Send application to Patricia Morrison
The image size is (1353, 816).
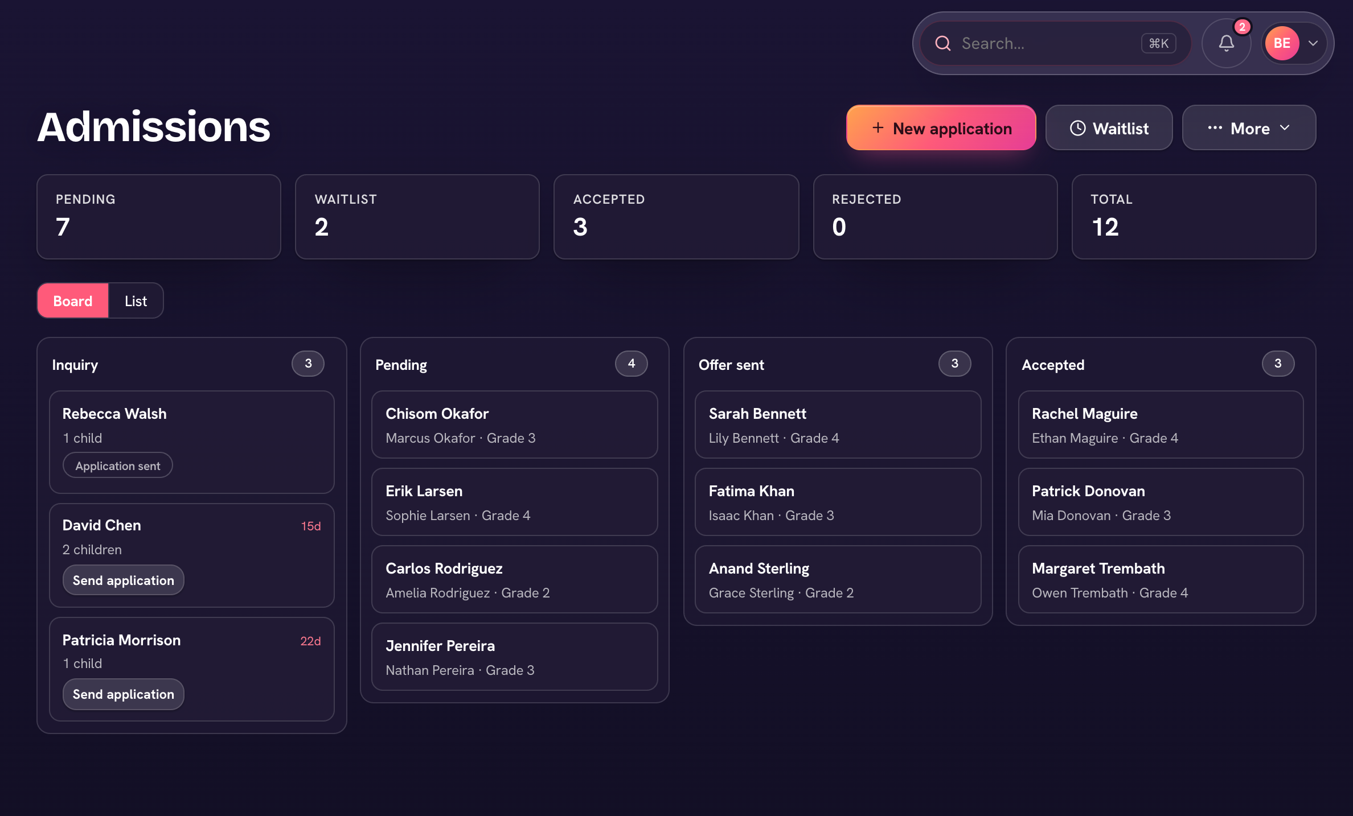pyautogui.click(x=123, y=694)
